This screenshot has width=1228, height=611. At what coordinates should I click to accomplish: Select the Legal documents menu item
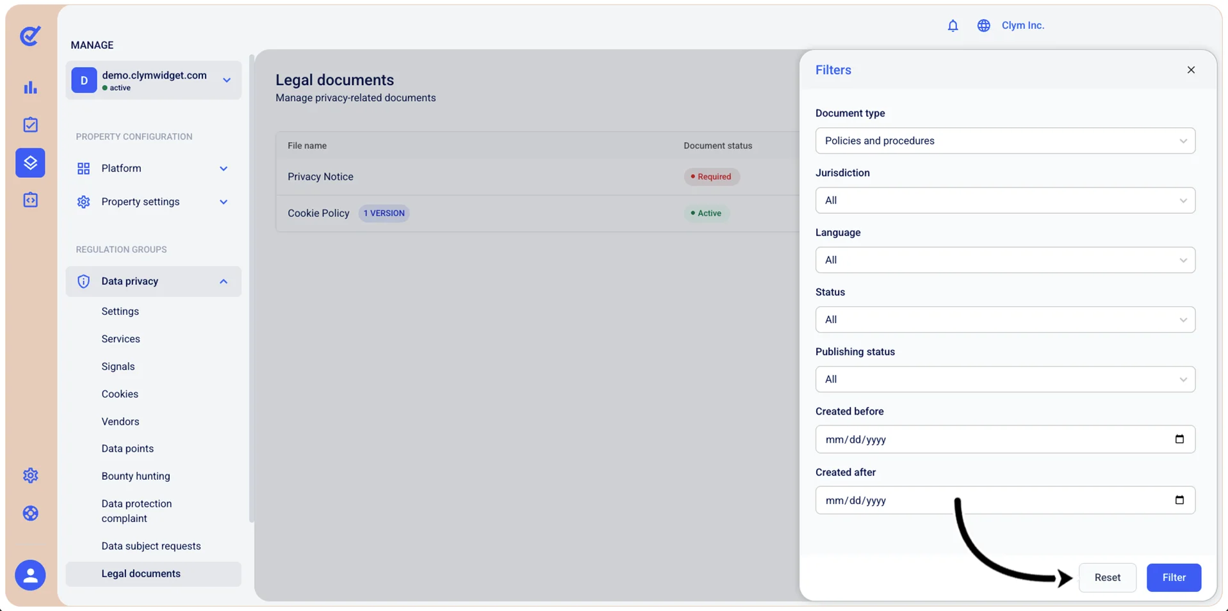(x=153, y=573)
